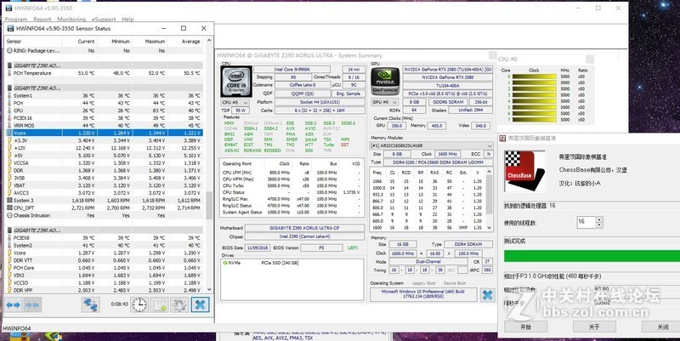Click the HWiNFO64 title bar app icon
This screenshot has width=680, height=341.
[8, 8]
